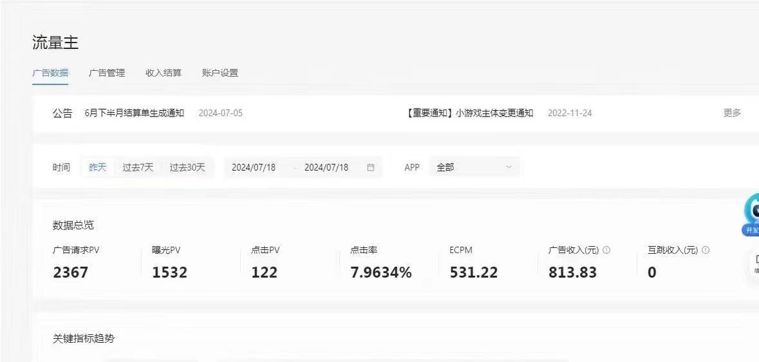Click the ECPM value 531.22
The image size is (759, 362).
[473, 272]
